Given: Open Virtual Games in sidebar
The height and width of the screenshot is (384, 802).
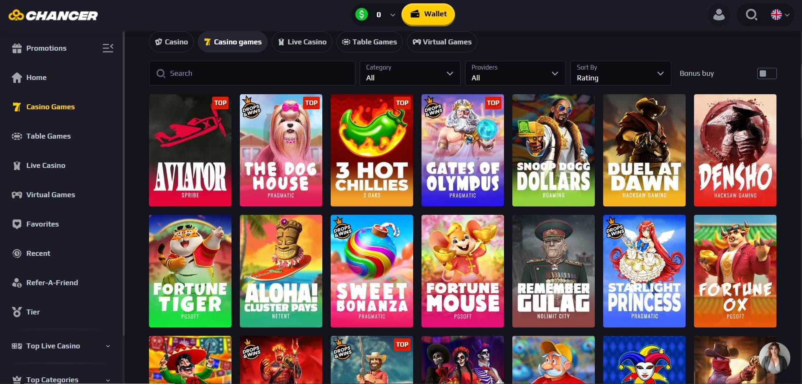Looking at the screenshot, I should [x=50, y=195].
